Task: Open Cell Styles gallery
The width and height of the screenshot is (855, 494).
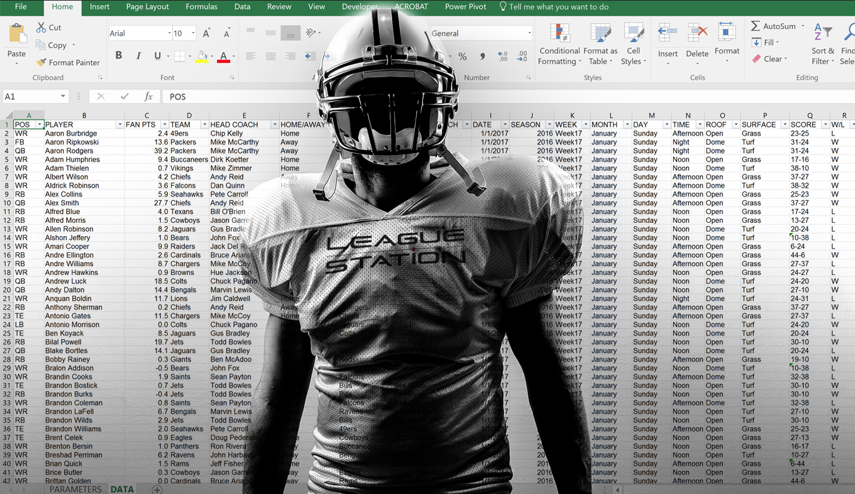Action: [x=633, y=45]
